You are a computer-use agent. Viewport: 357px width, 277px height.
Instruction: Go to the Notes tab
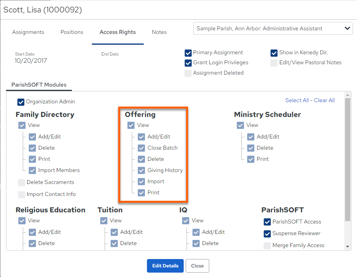tap(159, 32)
